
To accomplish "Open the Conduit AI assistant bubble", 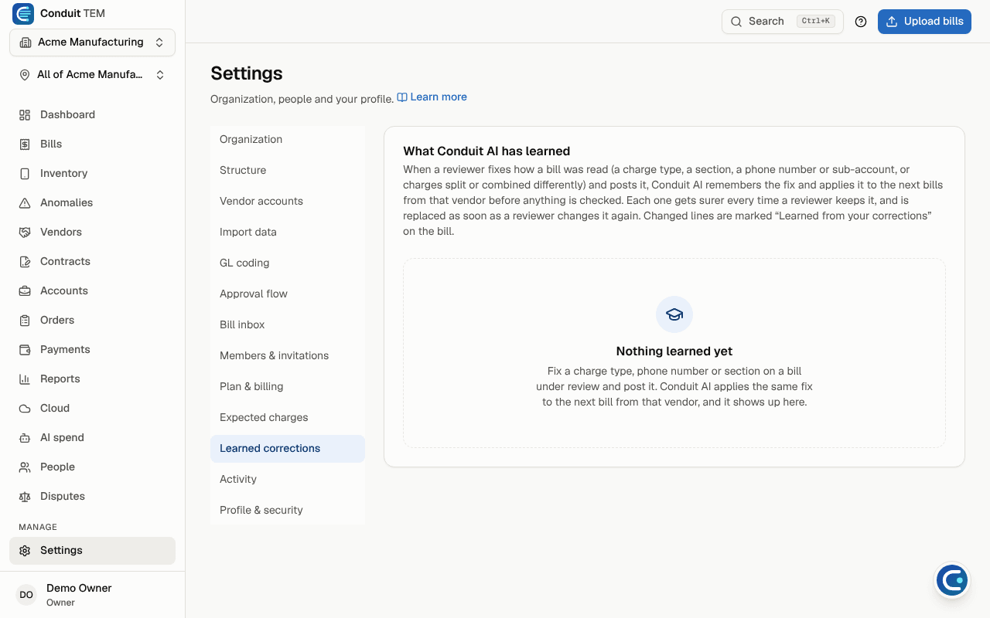I will pos(951,579).
